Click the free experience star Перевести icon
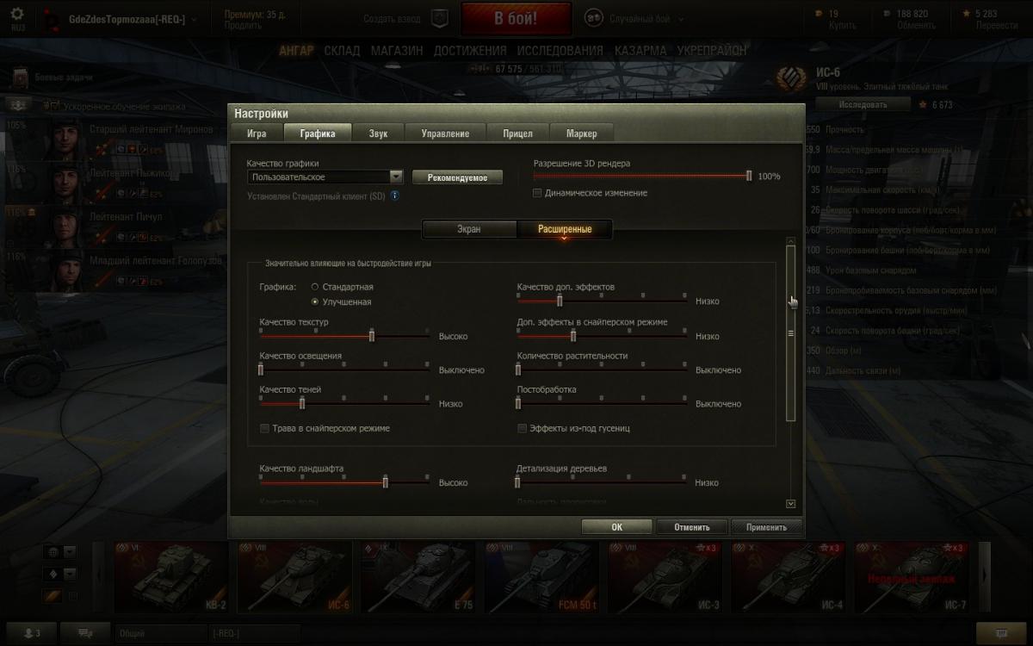 967,14
